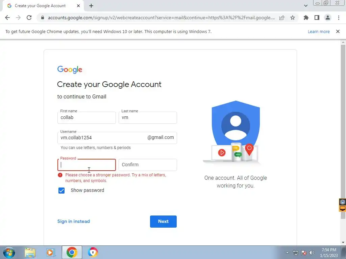Open the tab search chevron
This screenshot has height=259, width=346.
[305, 6]
